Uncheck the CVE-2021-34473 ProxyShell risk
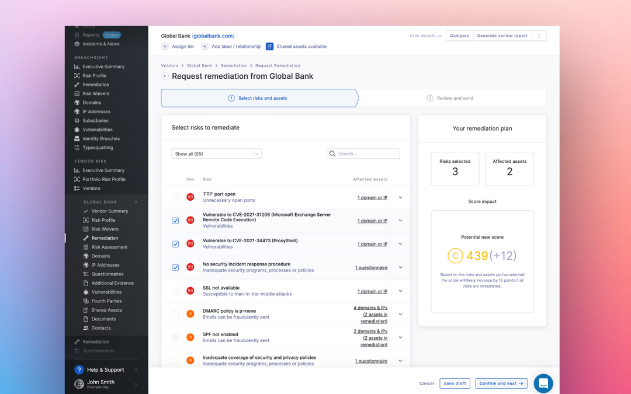Viewport: 631px width, 394px height. 175,244
